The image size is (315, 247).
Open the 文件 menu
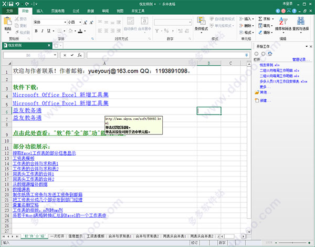[9, 11]
